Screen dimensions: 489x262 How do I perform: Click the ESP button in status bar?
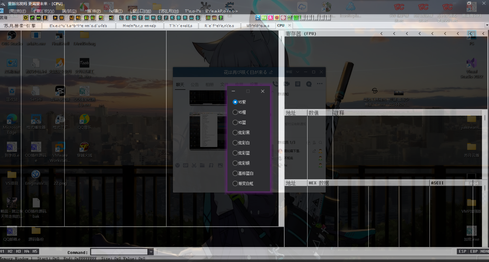point(462,251)
